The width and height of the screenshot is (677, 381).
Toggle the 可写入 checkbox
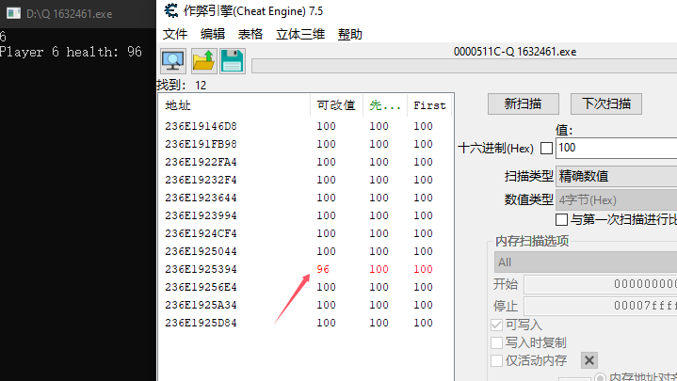pyautogui.click(x=496, y=325)
